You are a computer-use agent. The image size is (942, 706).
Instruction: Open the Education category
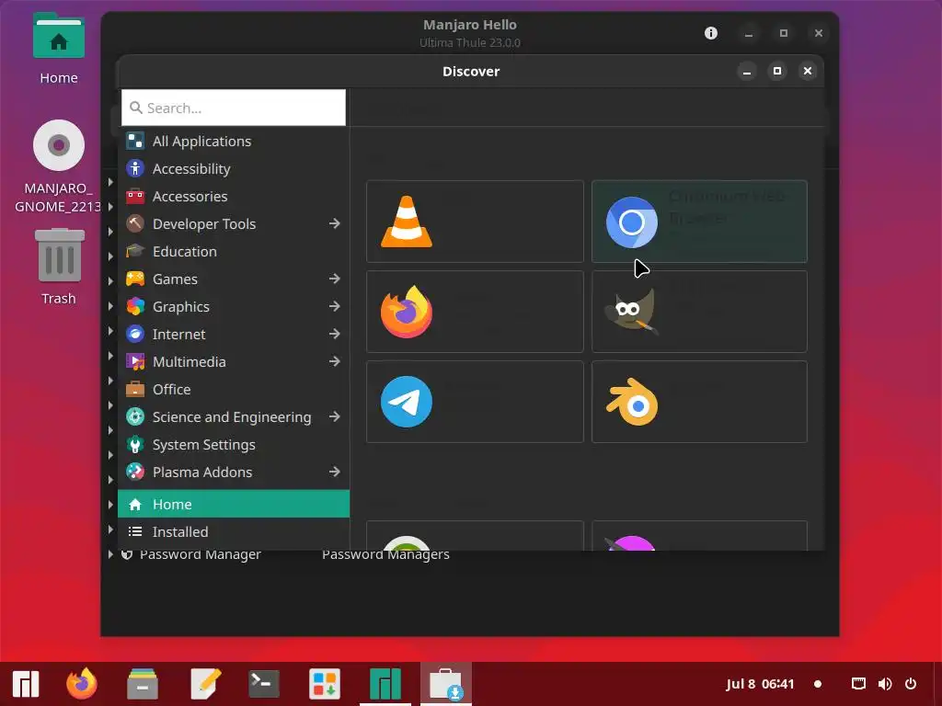click(234, 252)
